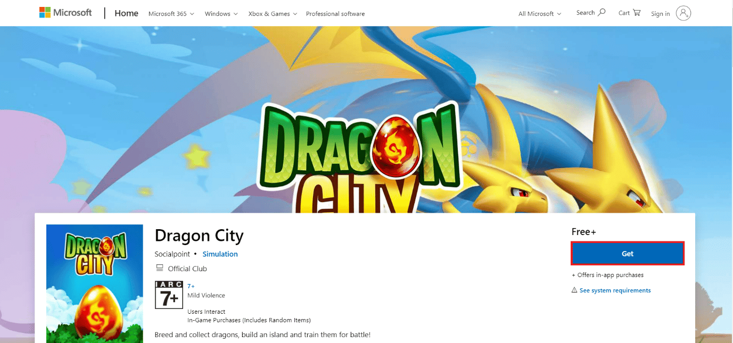Click the Official Club device icon
The image size is (733, 343).
[x=159, y=268]
